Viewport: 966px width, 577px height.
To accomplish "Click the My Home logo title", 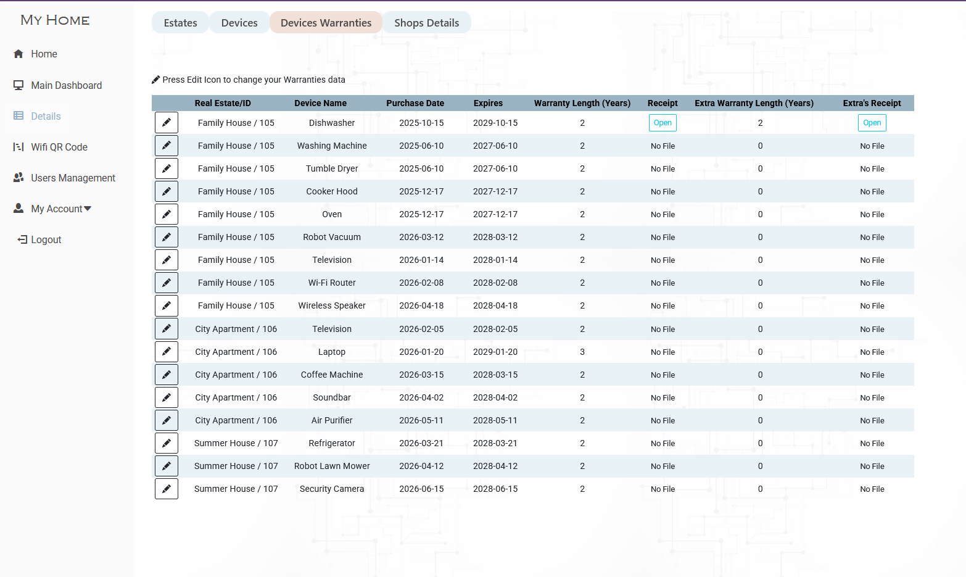I will (x=55, y=20).
